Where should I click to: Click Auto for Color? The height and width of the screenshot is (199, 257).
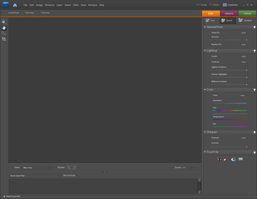[x=242, y=96]
